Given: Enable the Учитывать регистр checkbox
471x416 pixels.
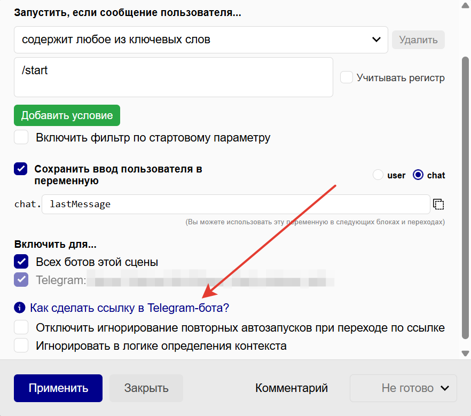Looking at the screenshot, I should 347,77.
